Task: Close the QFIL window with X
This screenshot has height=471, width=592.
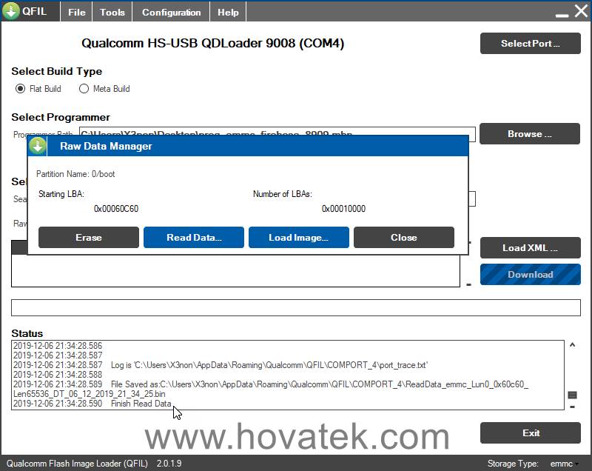Action: [582, 10]
